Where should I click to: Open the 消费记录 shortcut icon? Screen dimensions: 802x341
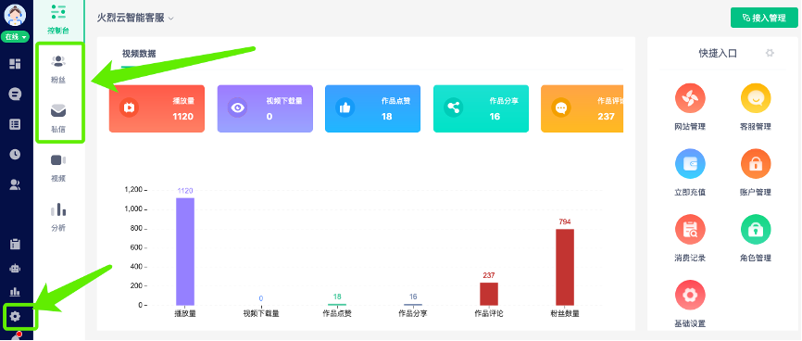[690, 230]
